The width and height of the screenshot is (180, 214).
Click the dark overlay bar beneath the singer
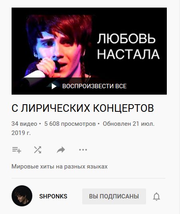(x=89, y=86)
